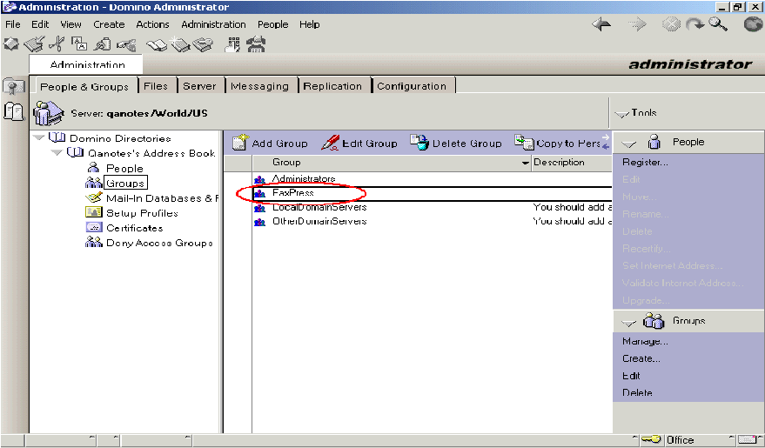Click the Group column sort arrow
The image size is (765, 448).
(x=525, y=163)
